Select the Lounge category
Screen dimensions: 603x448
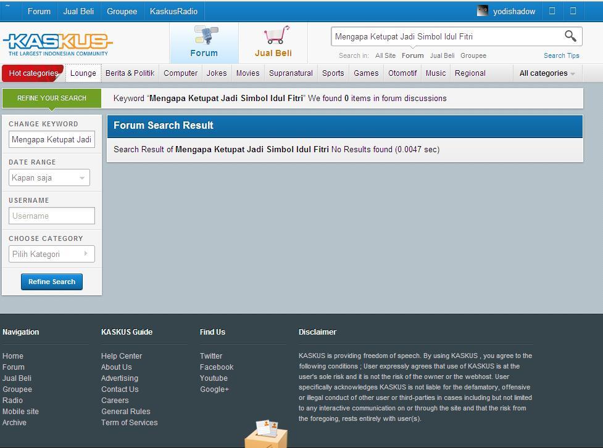coord(83,73)
